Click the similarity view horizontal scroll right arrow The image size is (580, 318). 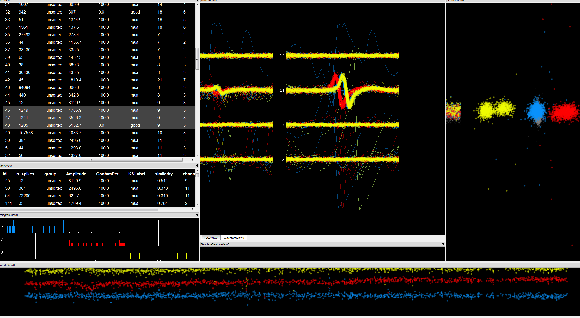point(193,209)
